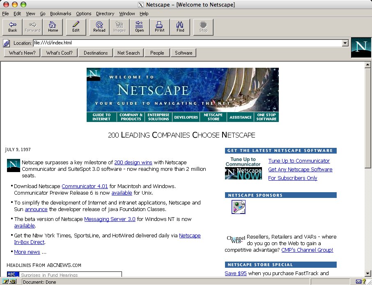Click the Stop loading button
This screenshot has height=285, width=372.
[203, 27]
